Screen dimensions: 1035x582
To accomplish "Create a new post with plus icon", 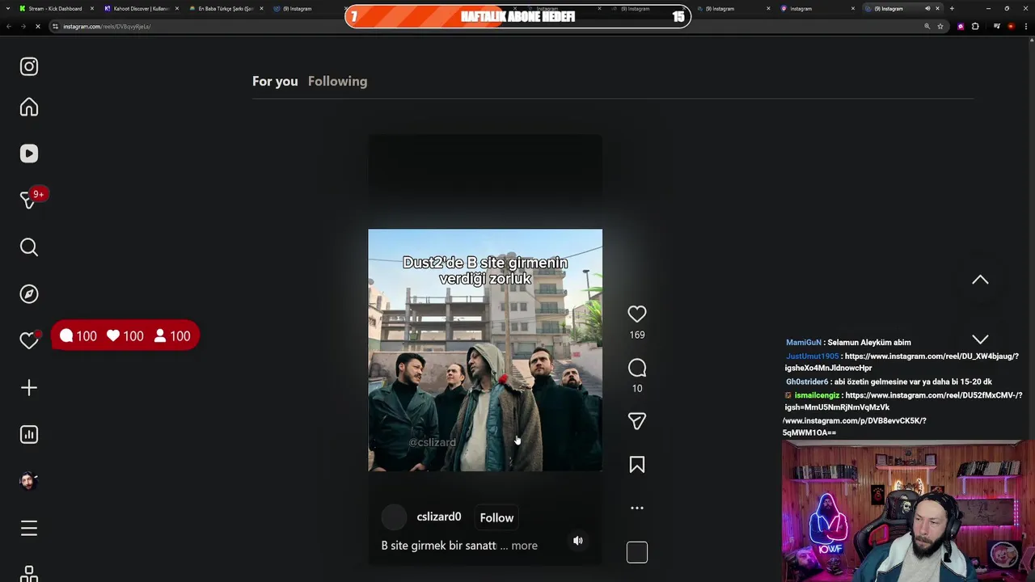I will [29, 388].
